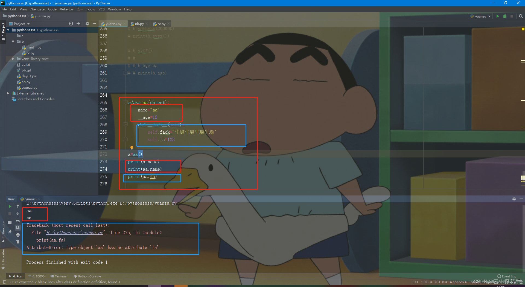Fold the class aa definition at line 265
This screenshot has width=525, height=287.
coord(126,102)
